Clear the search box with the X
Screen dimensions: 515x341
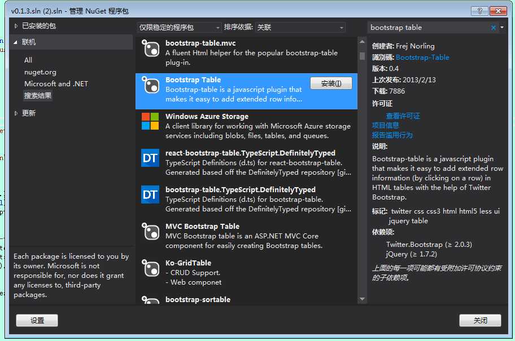click(494, 28)
